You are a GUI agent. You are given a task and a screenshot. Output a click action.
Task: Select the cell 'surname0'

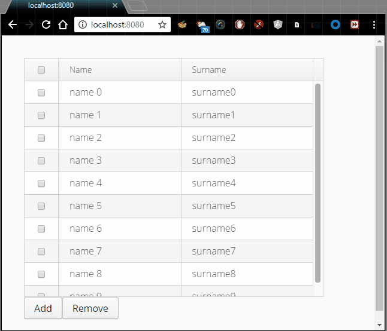click(247, 93)
